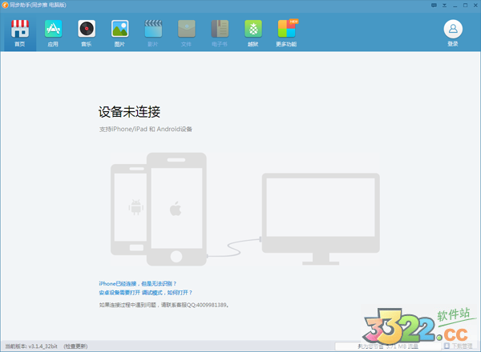Image resolution: width=481 pixels, height=352 pixels.
Task: Open 更多功能 more features
Action: pos(286,34)
